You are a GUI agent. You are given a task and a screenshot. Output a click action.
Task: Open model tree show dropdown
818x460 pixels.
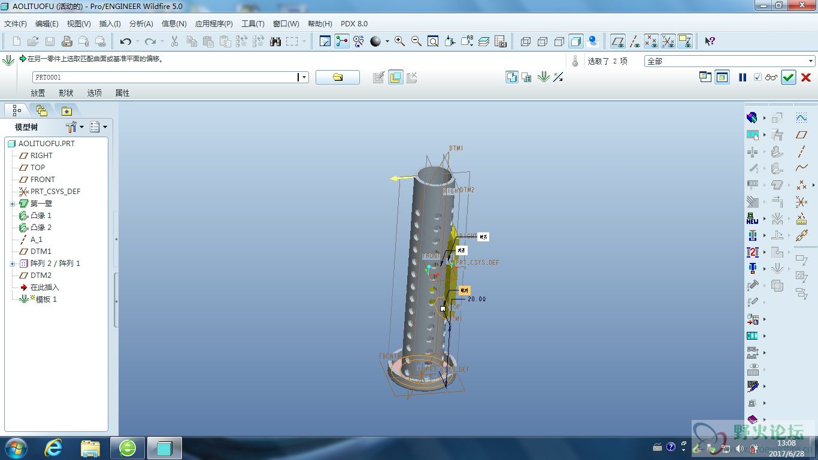[x=98, y=127]
